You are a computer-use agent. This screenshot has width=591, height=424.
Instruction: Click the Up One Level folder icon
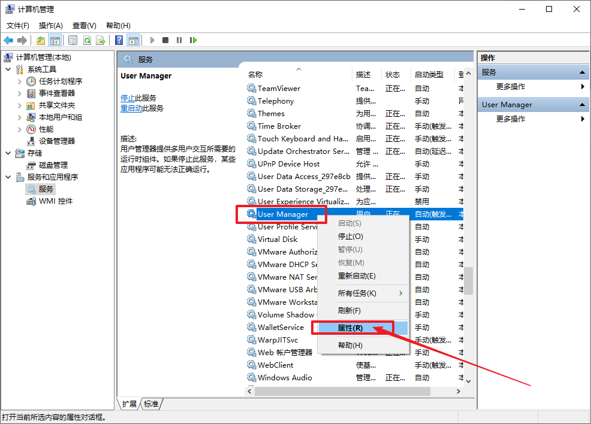[40, 40]
